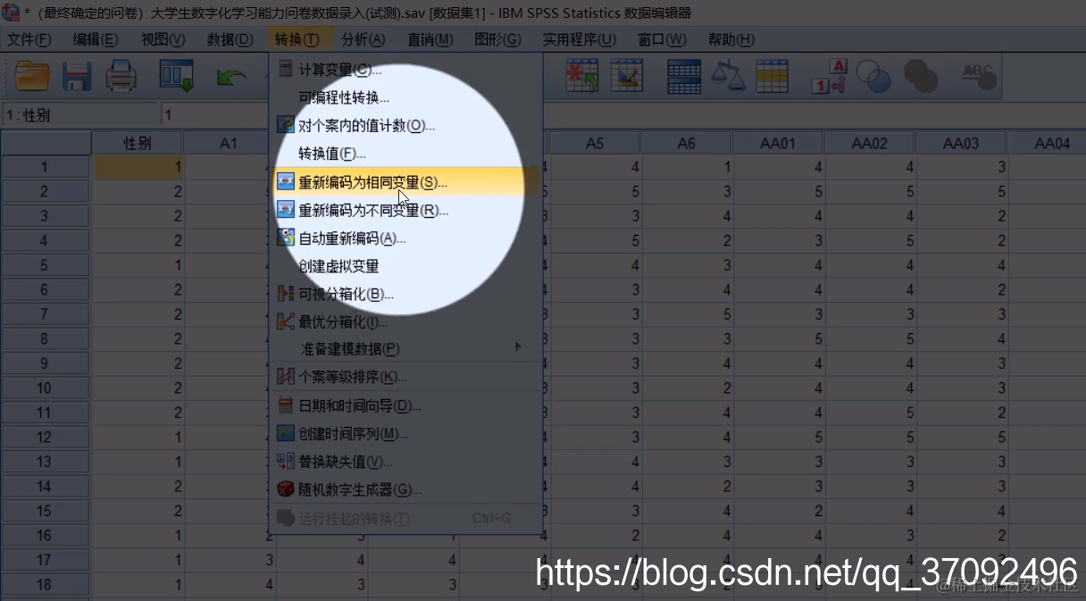Open the Use Variable Sets dialog
Viewport: 1086px width, 601px height.
coord(873,76)
